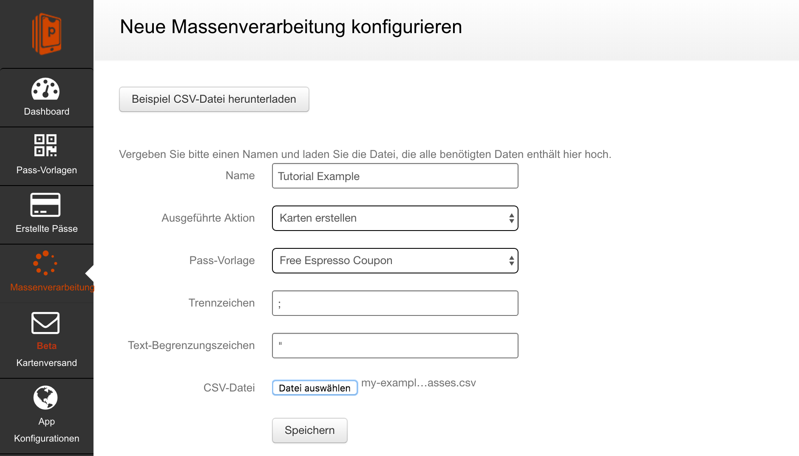Image resolution: width=799 pixels, height=456 pixels.
Task: Click the CSV-Datei label
Action: pyautogui.click(x=229, y=388)
